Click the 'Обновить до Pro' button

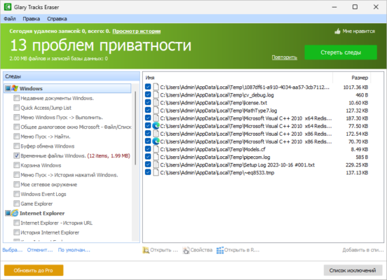coord(34,270)
